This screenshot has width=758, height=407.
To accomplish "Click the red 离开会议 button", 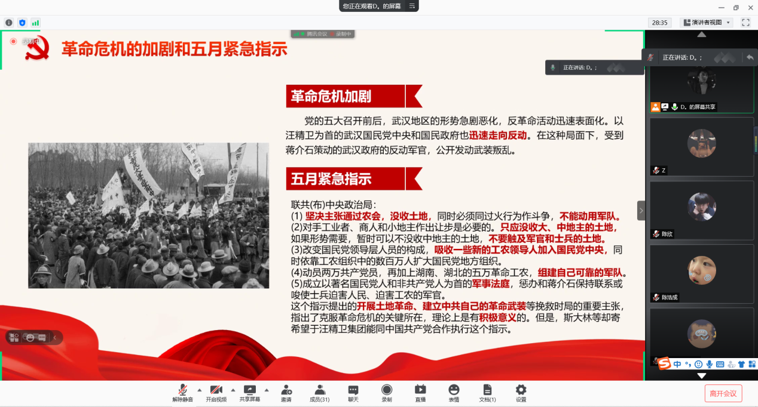I will click(x=723, y=393).
